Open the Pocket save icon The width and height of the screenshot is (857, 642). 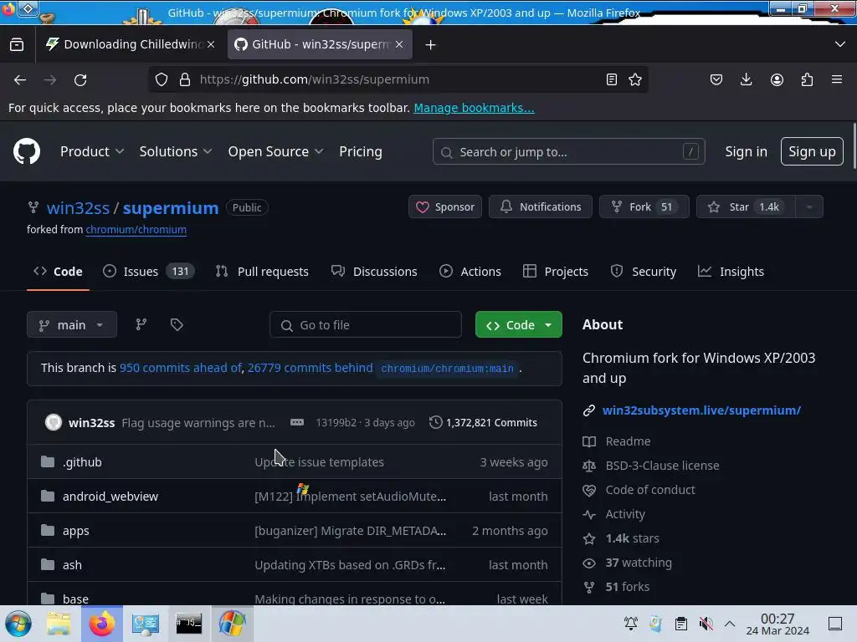coord(716,79)
